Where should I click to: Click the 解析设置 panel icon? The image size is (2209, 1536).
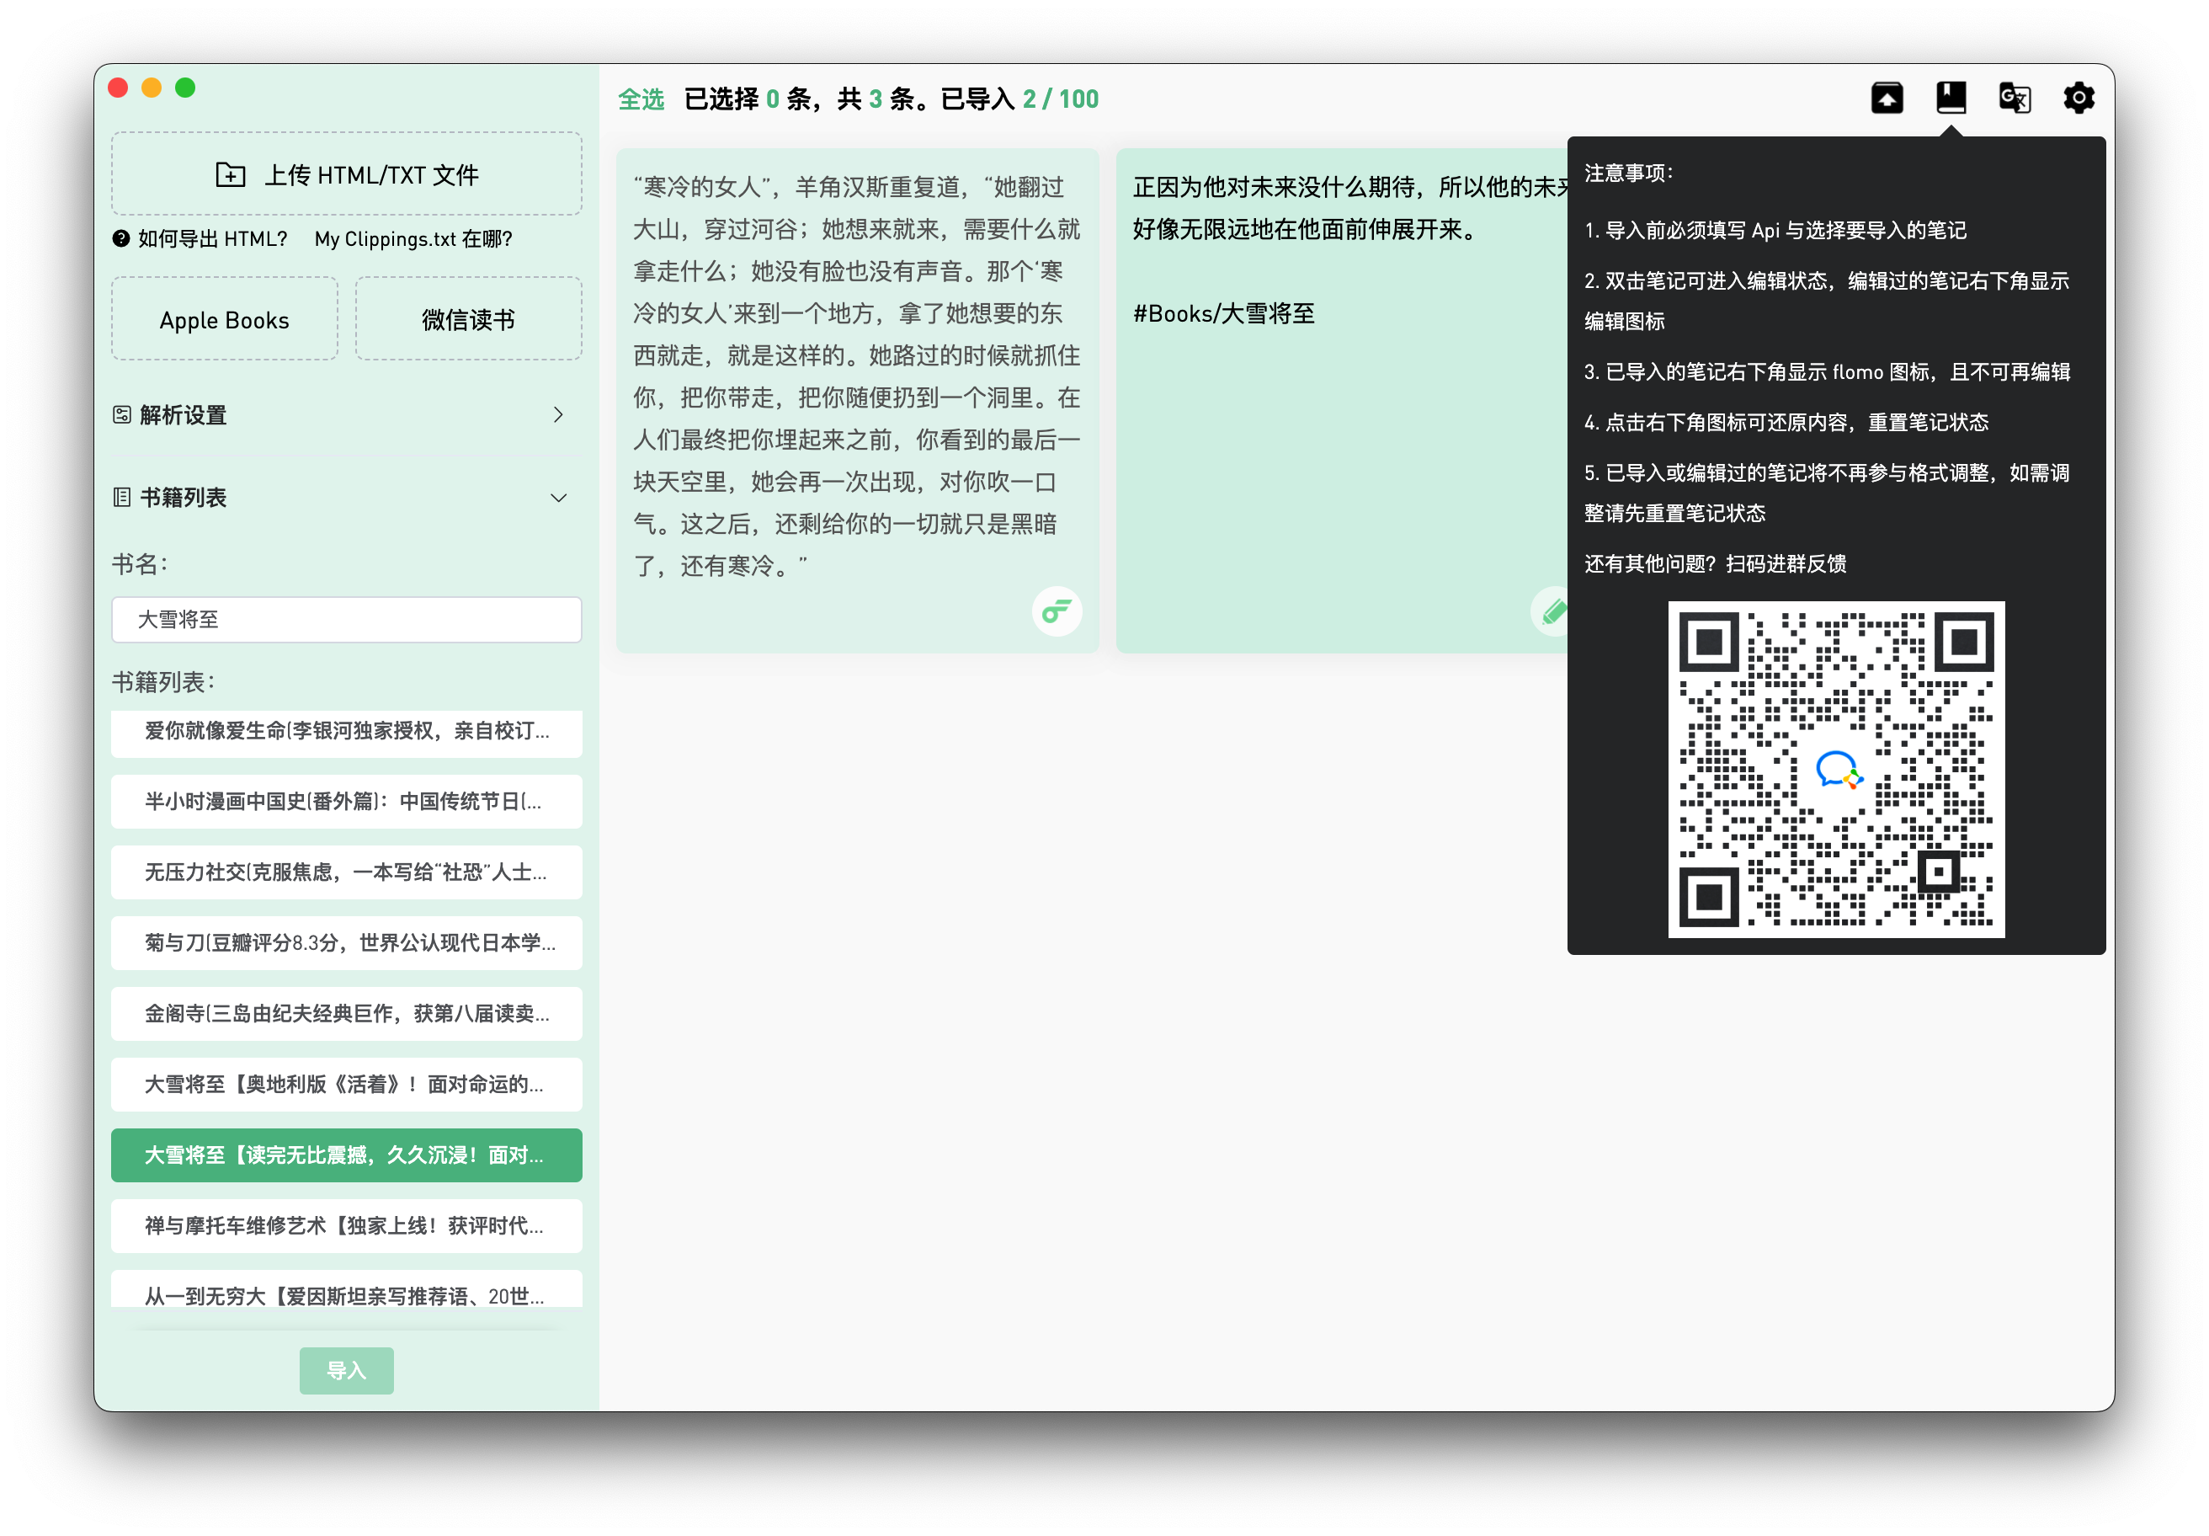tap(122, 415)
